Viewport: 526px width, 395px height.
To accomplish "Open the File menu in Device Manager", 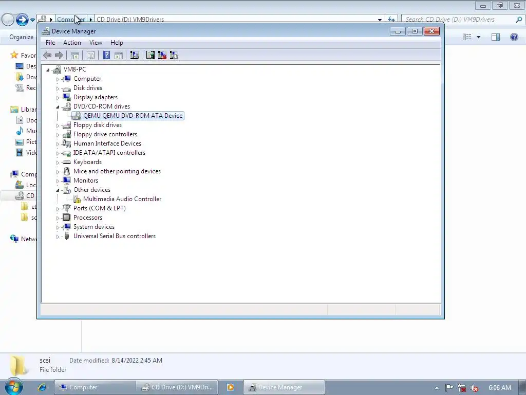I will click(x=50, y=43).
